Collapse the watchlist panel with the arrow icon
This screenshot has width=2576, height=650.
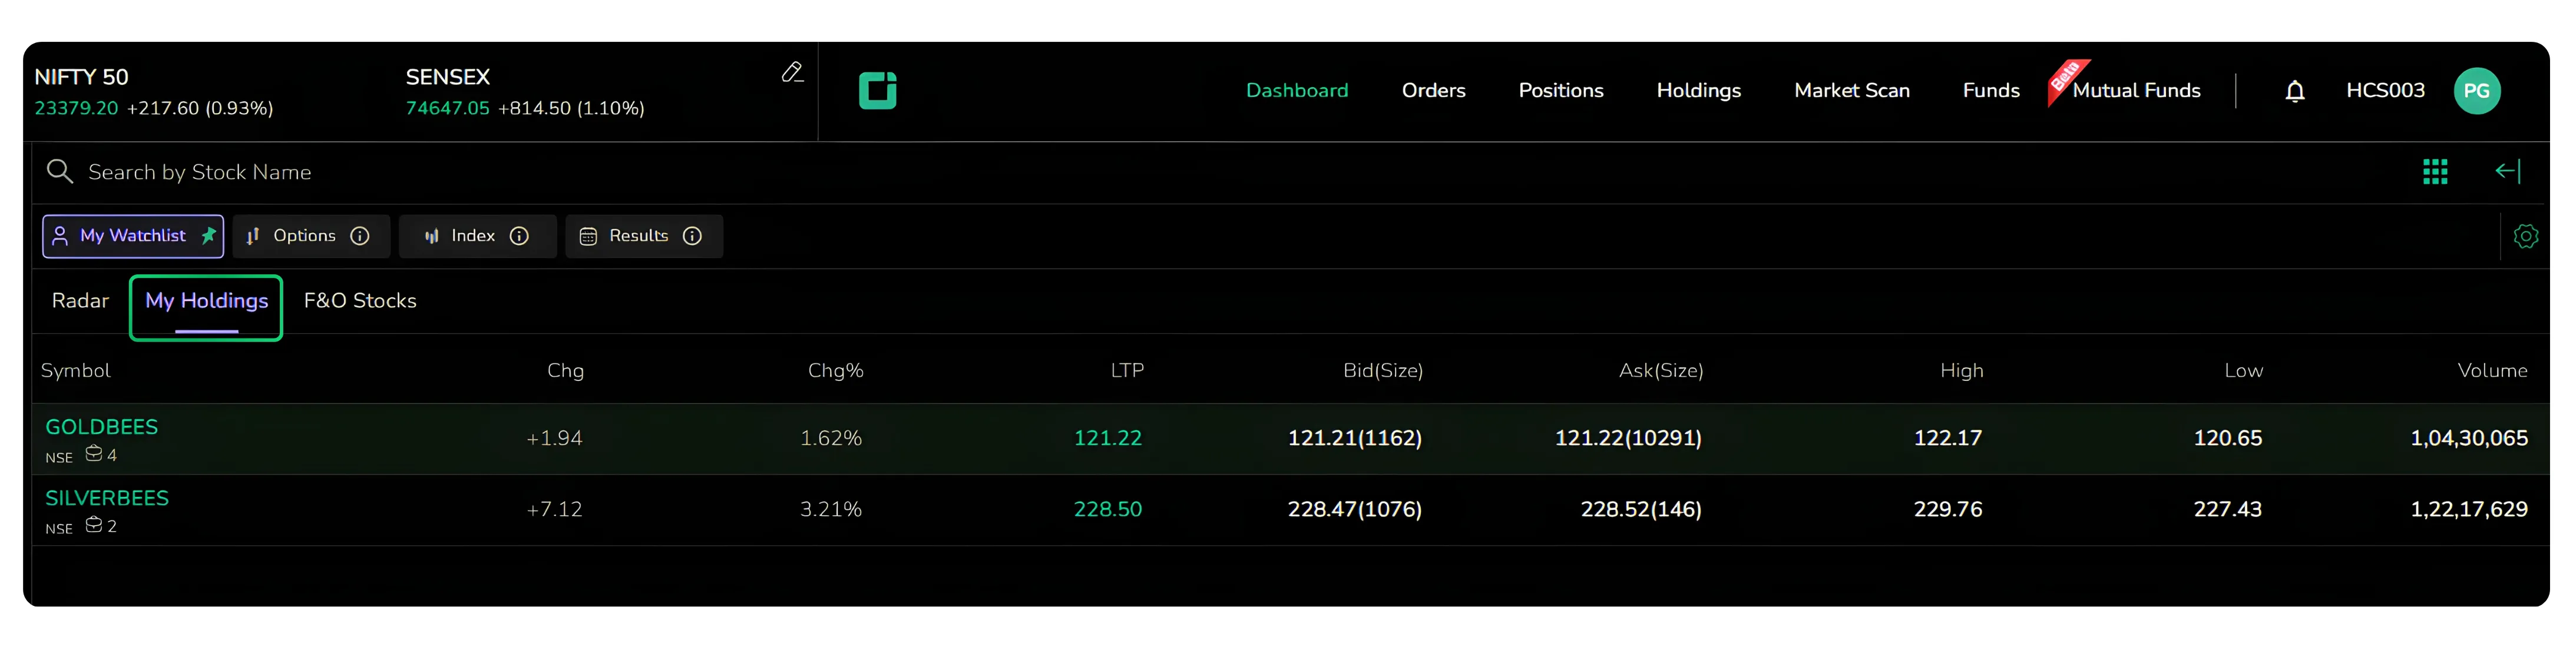[2507, 172]
